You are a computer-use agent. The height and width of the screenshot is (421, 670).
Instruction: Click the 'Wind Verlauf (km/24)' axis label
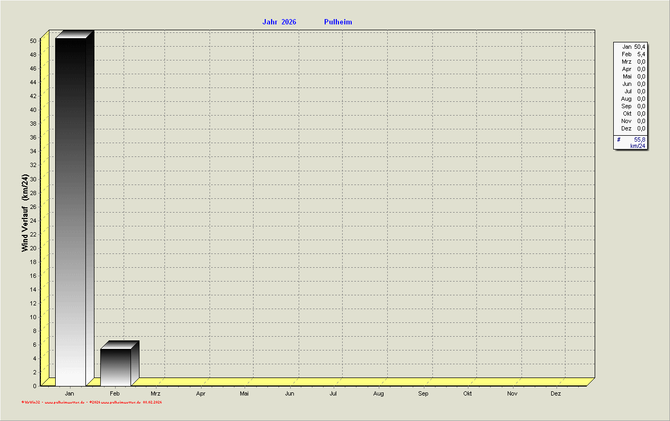24,213
